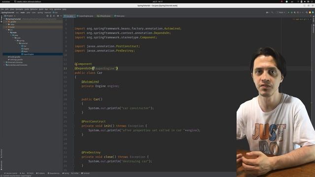This screenshot has height=177, width=315.
Task: Click the Build hammer icon
Action: [272, 12]
